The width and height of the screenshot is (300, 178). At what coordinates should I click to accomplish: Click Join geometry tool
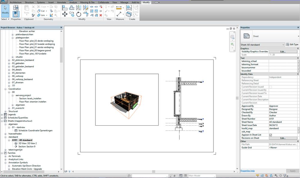point(42,15)
